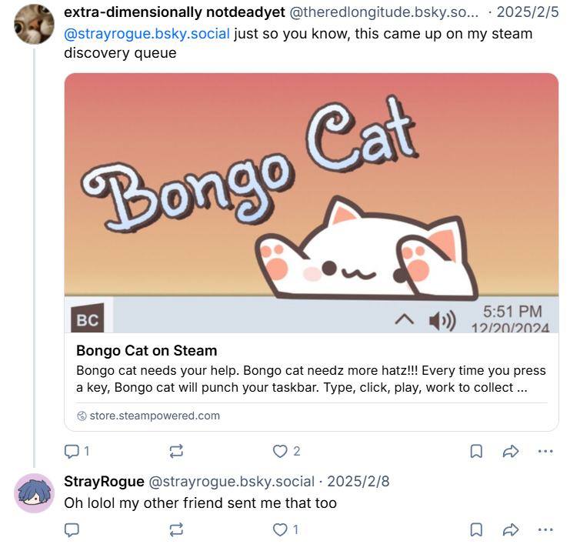Repost the Bongo Cat post
The image size is (570, 551).
point(176,452)
